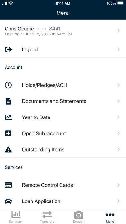This screenshot has height=224, width=126.
Task: Open the Deposit camera tab
Action: (x=79, y=217)
